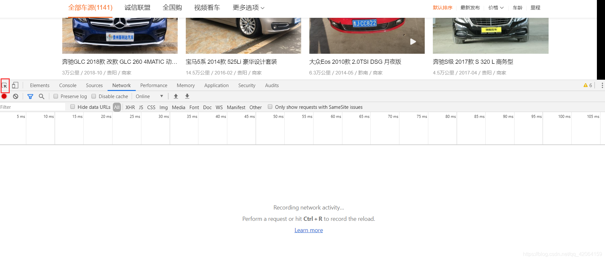The image size is (605, 260).
Task: Switch to the Elements tab
Action: click(x=40, y=85)
